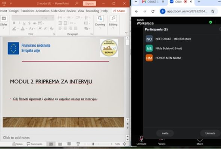The image size is (221, 149).
Task: Open the Review ribbon tab
Action: pos(71,11)
